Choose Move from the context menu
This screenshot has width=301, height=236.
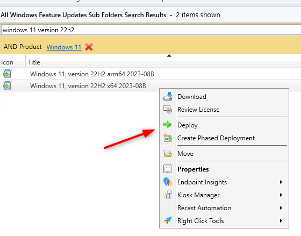(x=224, y=154)
